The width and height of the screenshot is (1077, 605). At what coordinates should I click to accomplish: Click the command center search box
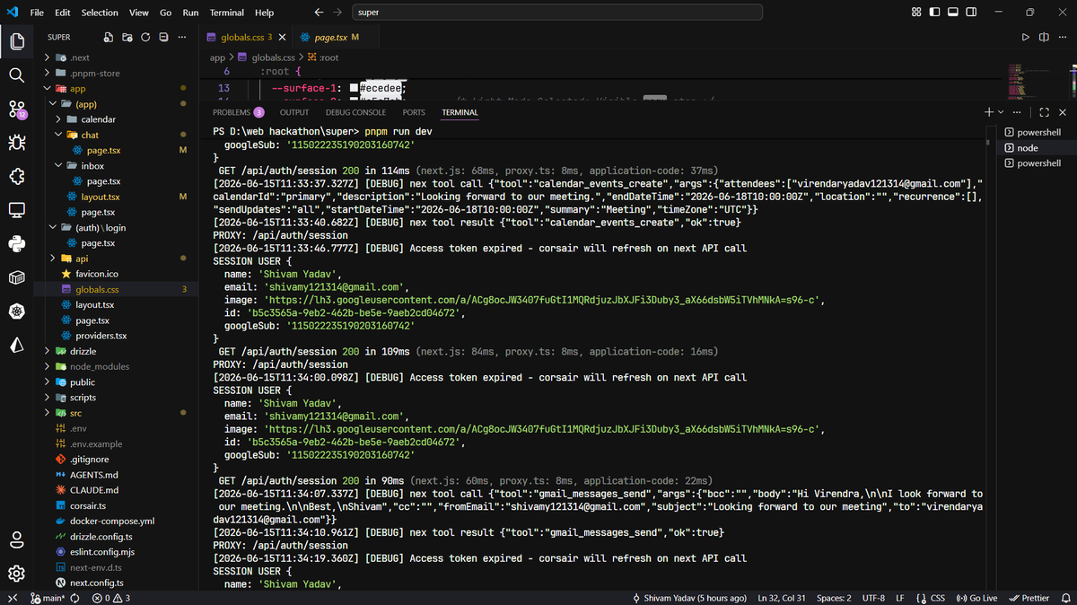(556, 13)
